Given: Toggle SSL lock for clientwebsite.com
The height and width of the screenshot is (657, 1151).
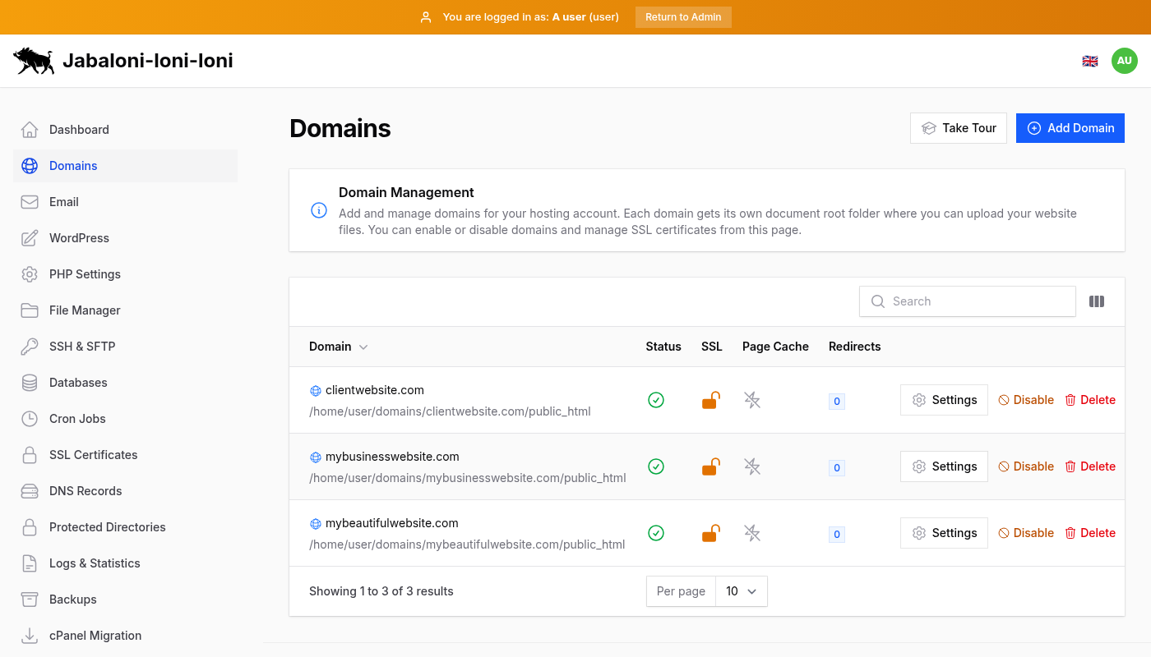Looking at the screenshot, I should tap(710, 400).
